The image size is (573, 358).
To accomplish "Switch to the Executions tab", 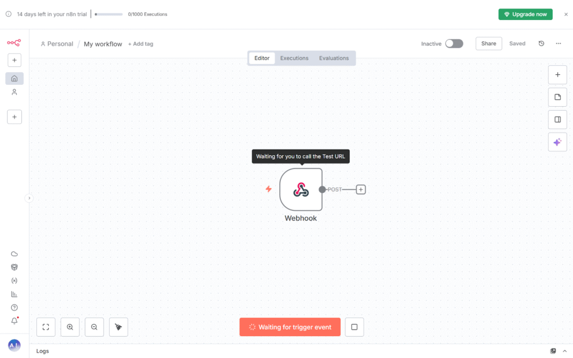I will point(294,58).
